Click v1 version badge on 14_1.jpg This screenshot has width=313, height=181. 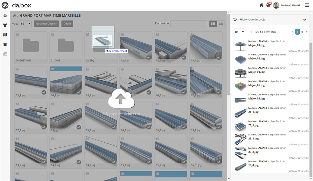pos(79,162)
